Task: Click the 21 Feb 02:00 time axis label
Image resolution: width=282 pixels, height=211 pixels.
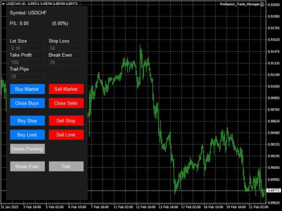Action: (259, 207)
